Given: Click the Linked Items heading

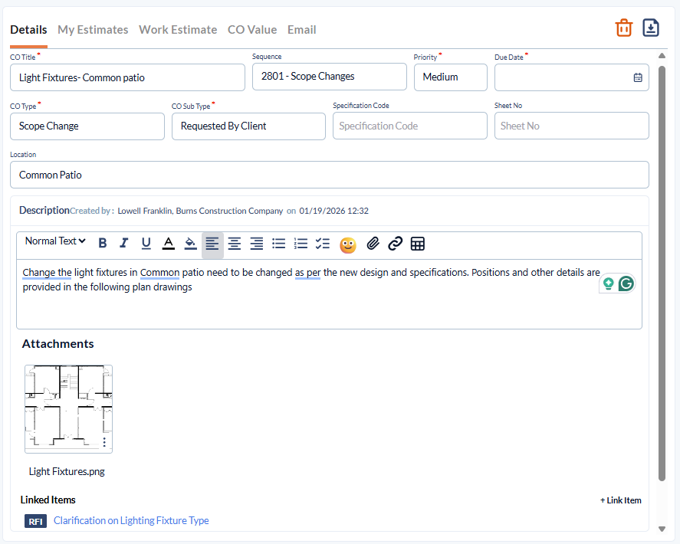Looking at the screenshot, I should click(48, 500).
